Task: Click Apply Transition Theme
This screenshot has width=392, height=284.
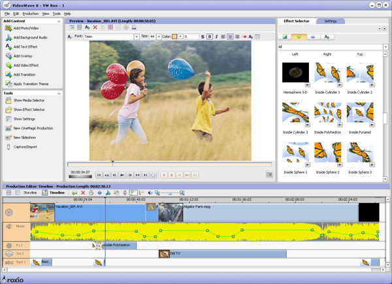Action: coord(31,84)
